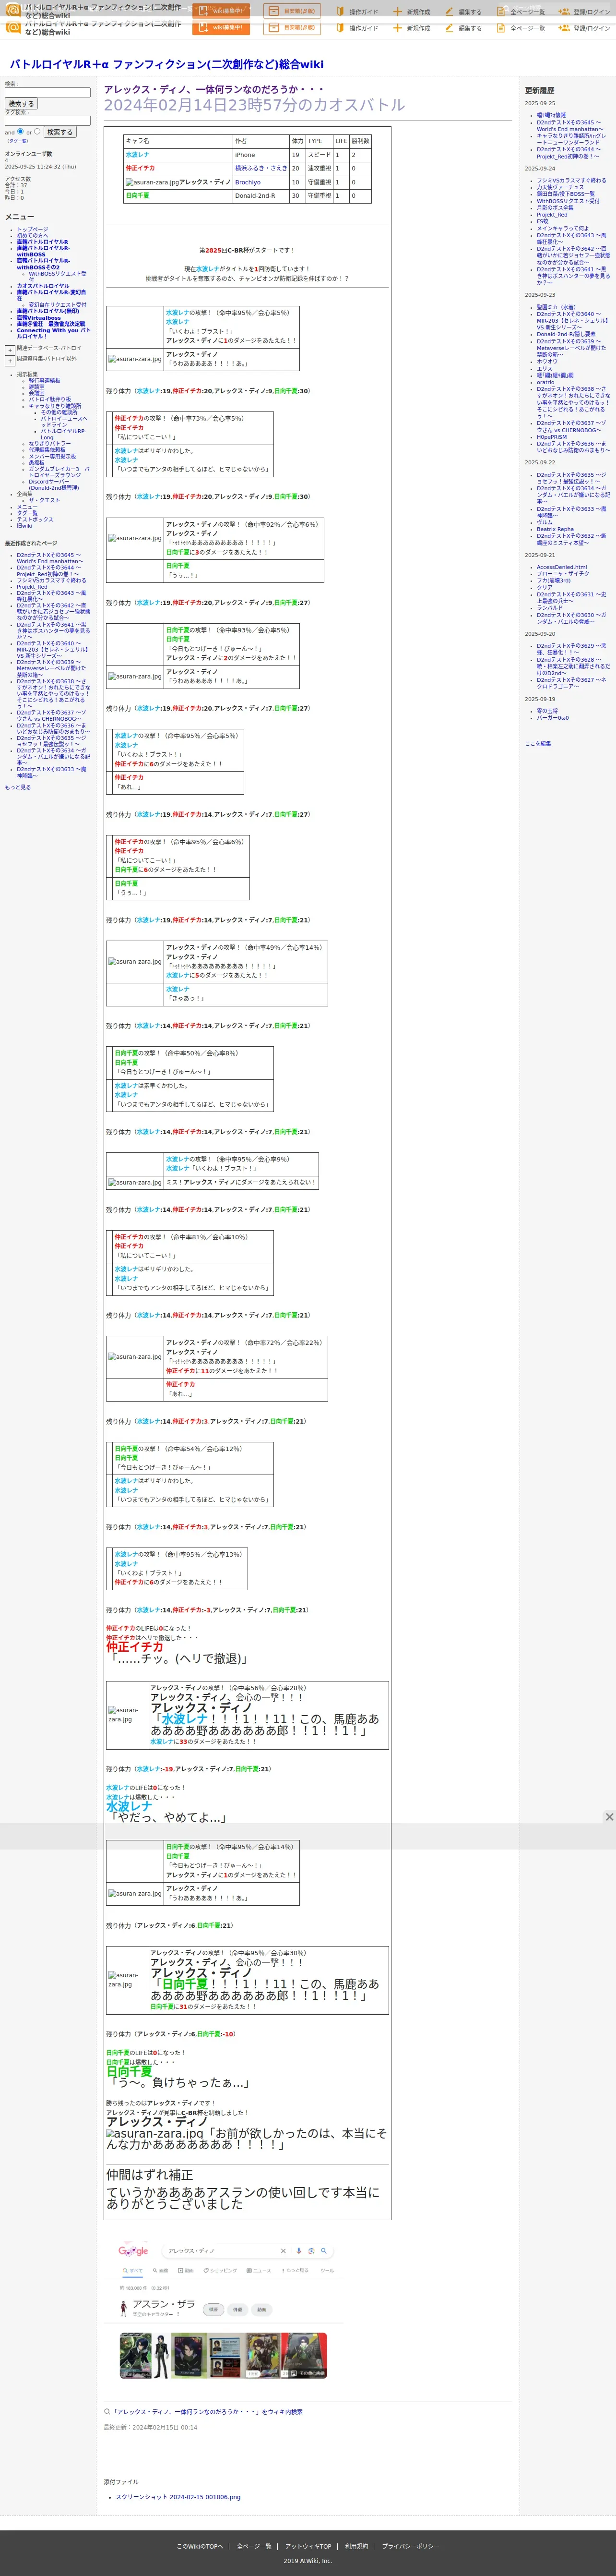Click the 検索する button under the keyword field
Viewport: 616px width, 2576px height.
point(21,103)
